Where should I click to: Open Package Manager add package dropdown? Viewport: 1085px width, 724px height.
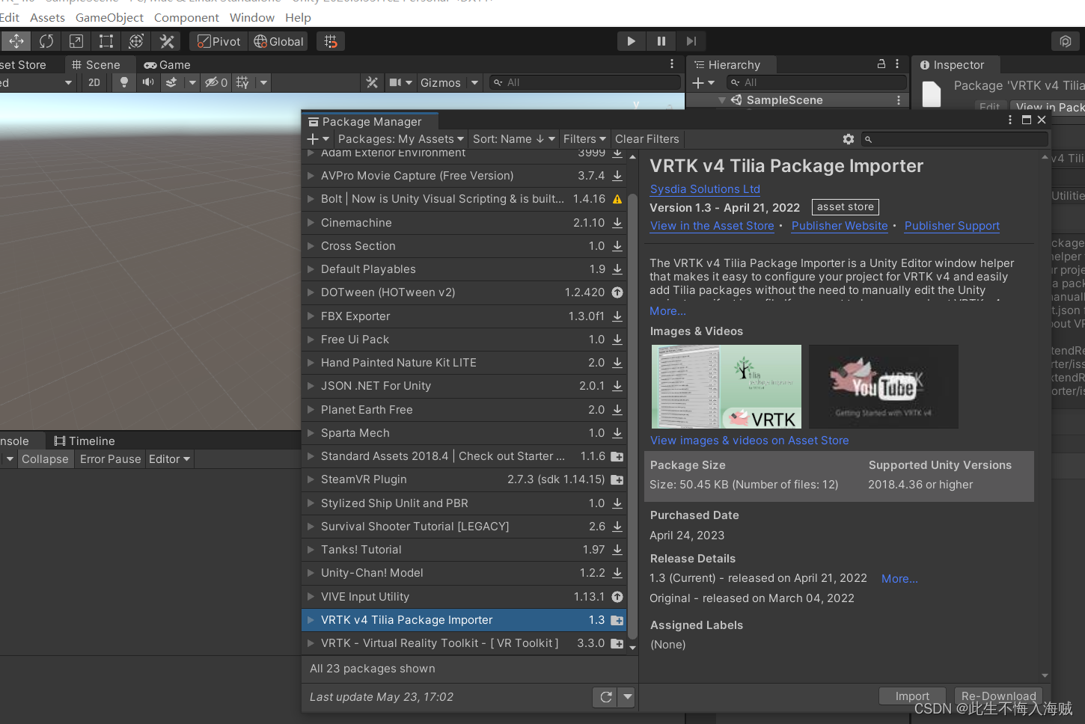[318, 139]
